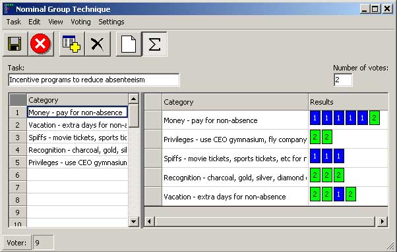Click left list Category column header
The width and height of the screenshot is (397, 252).
pyautogui.click(x=77, y=100)
